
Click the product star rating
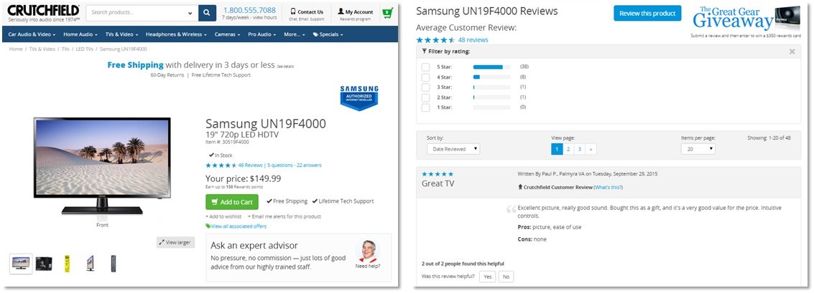click(221, 165)
